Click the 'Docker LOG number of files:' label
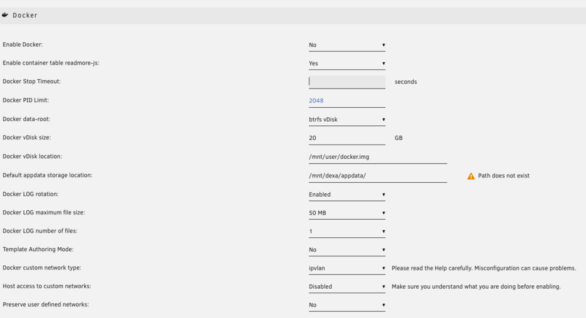 click(40, 231)
